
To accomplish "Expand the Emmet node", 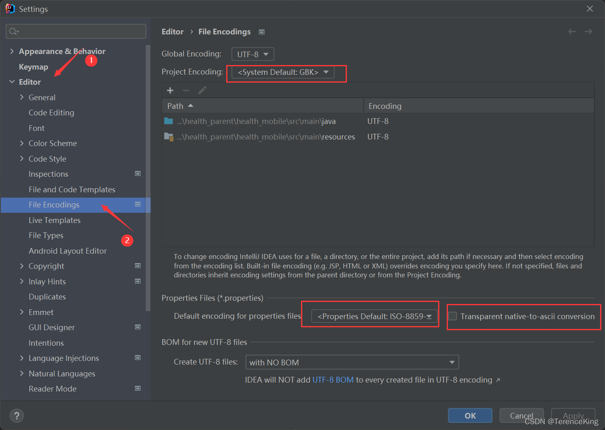I will [x=22, y=312].
